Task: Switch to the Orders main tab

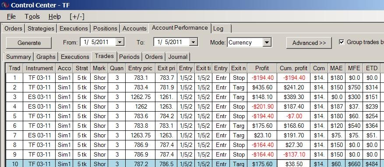Action: click(x=13, y=28)
